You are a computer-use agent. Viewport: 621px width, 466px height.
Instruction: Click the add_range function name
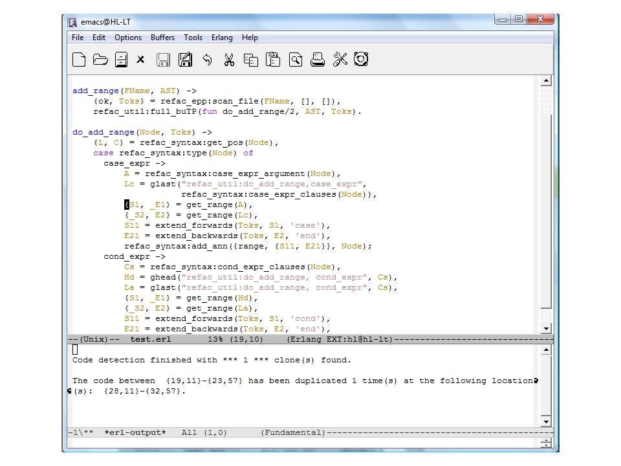pyautogui.click(x=96, y=91)
